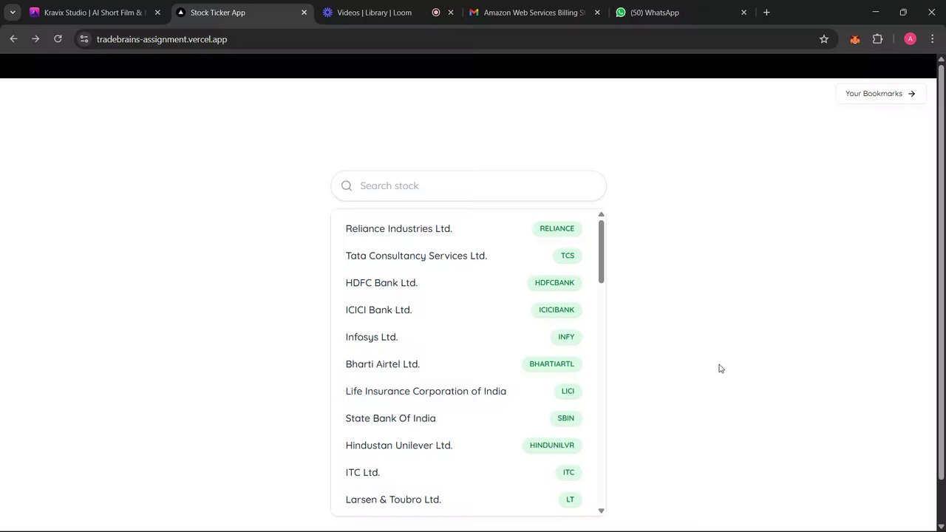Click the recording indicator on Loom tab
This screenshot has width=946, height=532.
point(435,13)
